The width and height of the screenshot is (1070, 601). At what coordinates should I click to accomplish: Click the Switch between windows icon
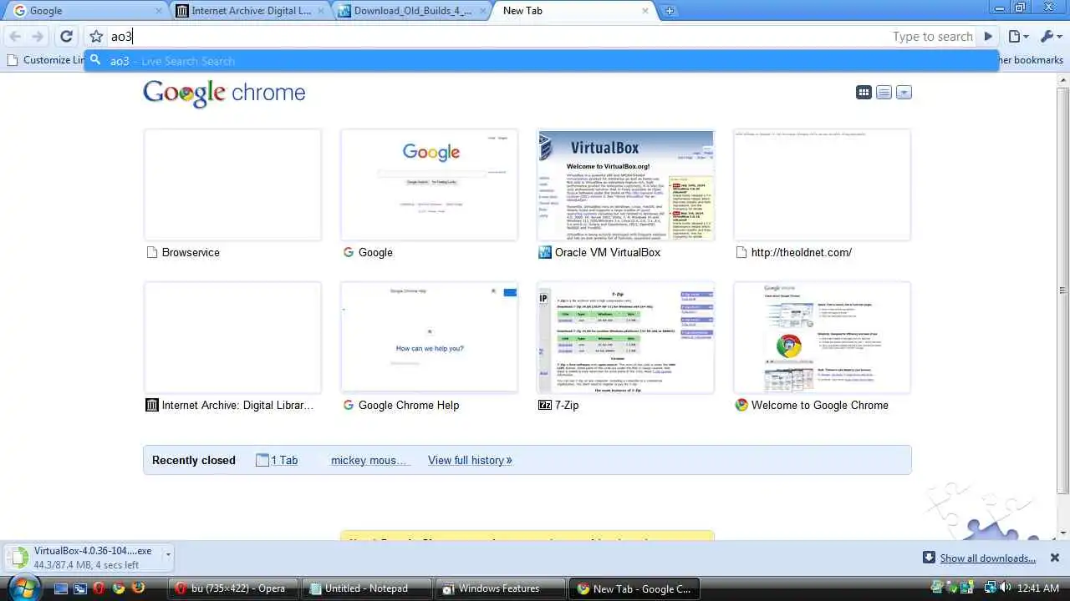click(x=79, y=588)
